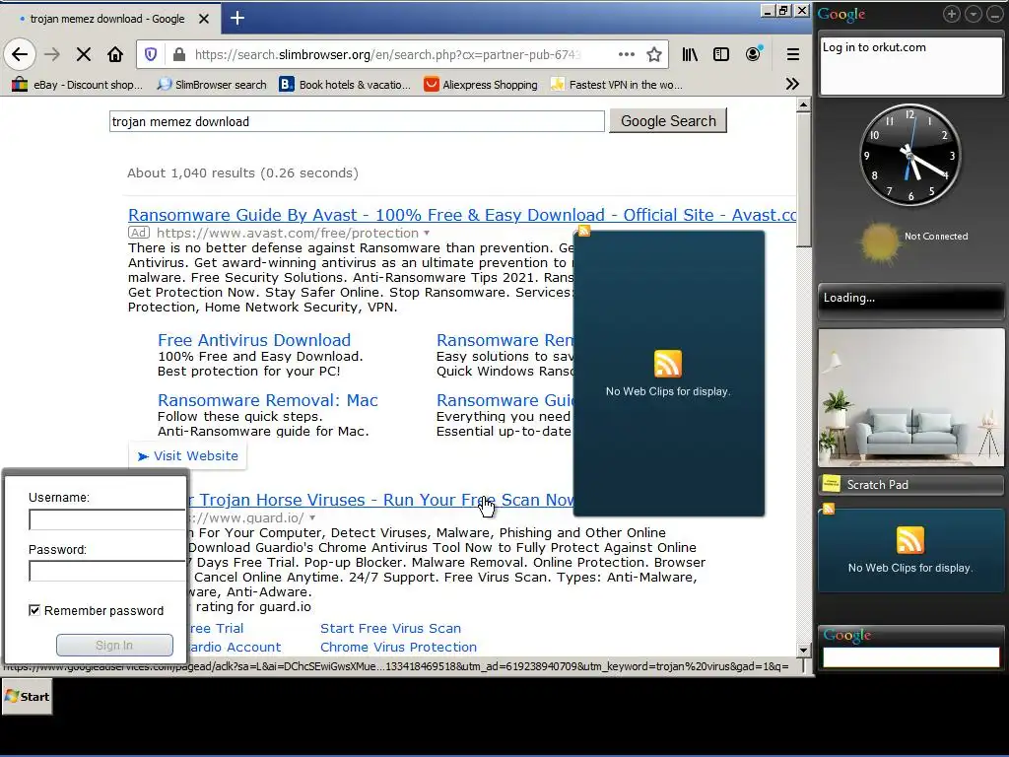Click the Sign In button

pyautogui.click(x=114, y=645)
